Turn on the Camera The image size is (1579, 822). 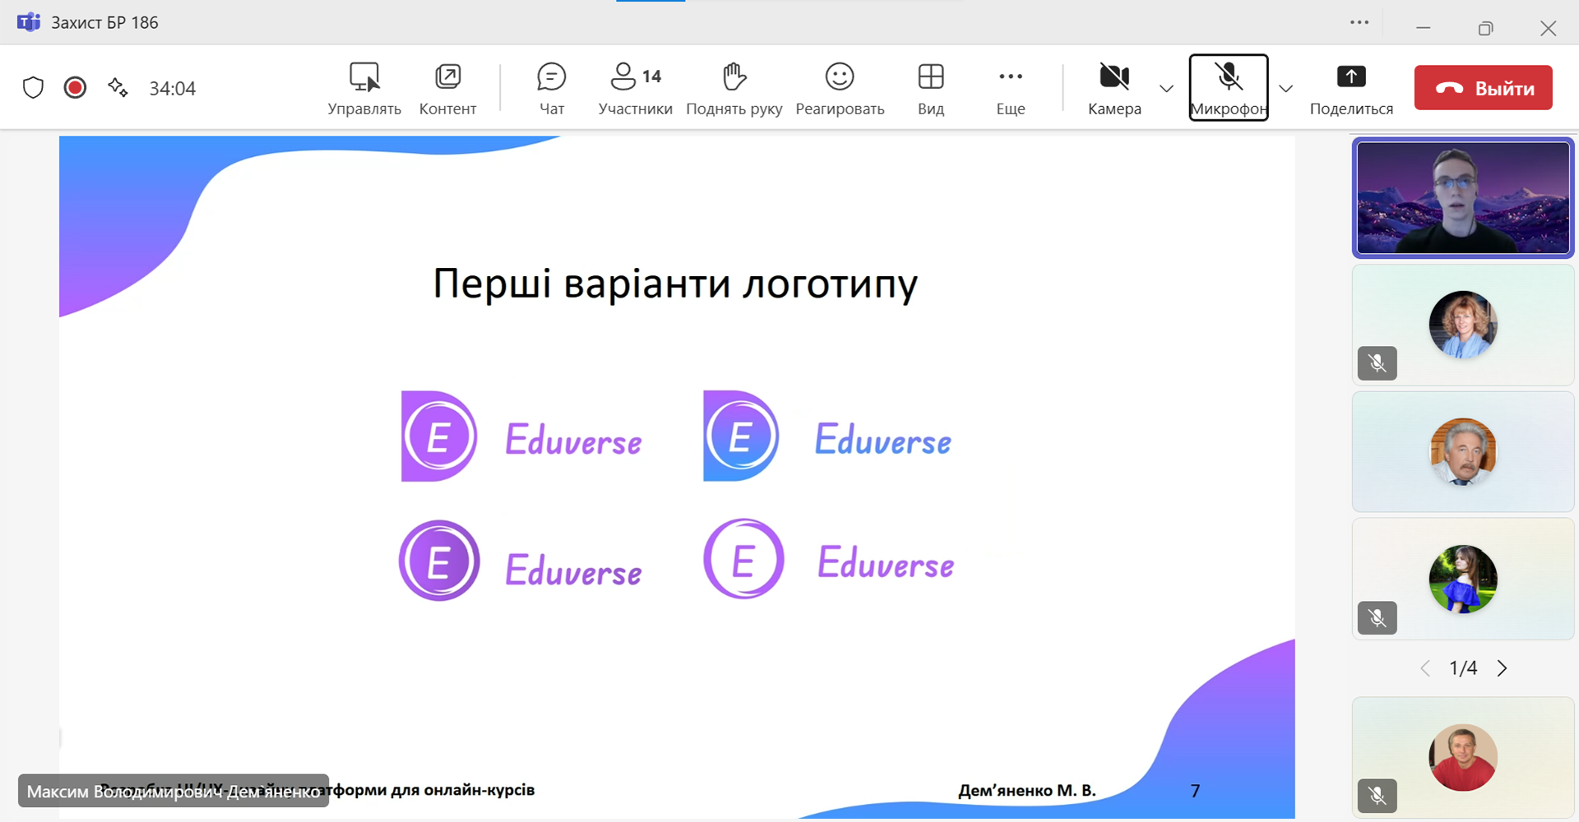pos(1114,87)
